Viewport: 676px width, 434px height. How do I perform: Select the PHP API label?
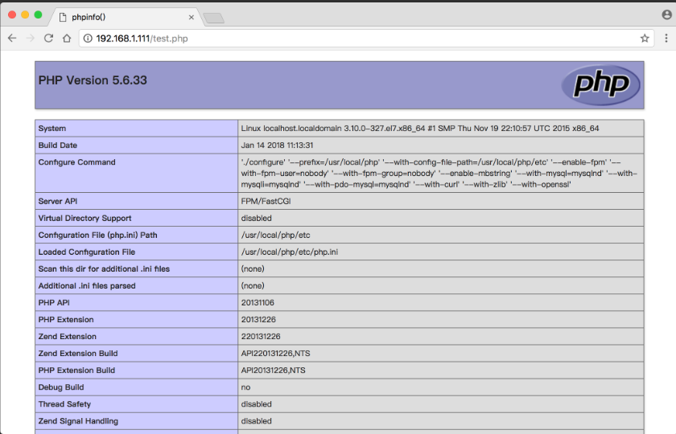click(x=54, y=302)
